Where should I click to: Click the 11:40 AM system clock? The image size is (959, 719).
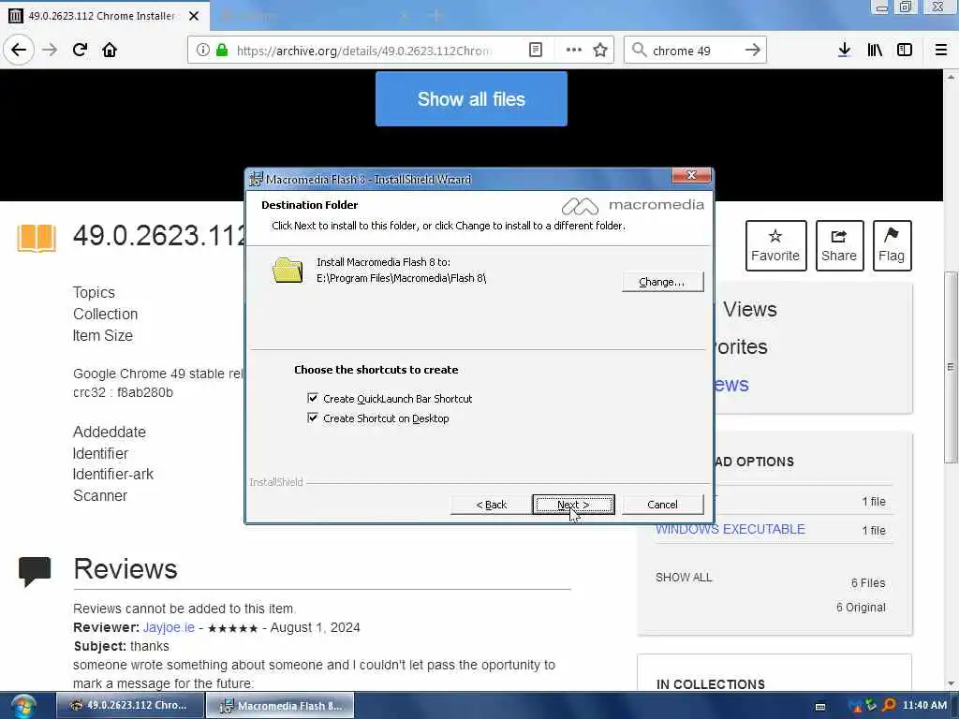tap(924, 706)
